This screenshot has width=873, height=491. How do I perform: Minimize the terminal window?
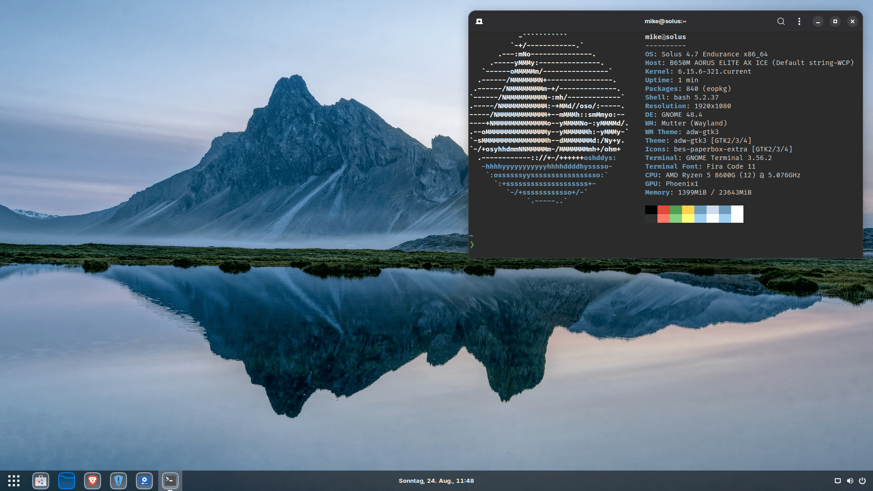(818, 21)
